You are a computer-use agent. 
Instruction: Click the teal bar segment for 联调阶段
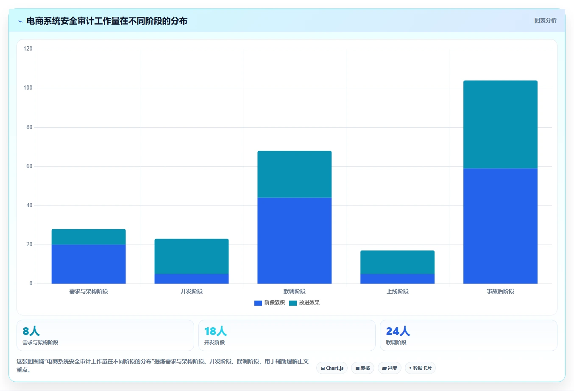pyautogui.click(x=295, y=174)
